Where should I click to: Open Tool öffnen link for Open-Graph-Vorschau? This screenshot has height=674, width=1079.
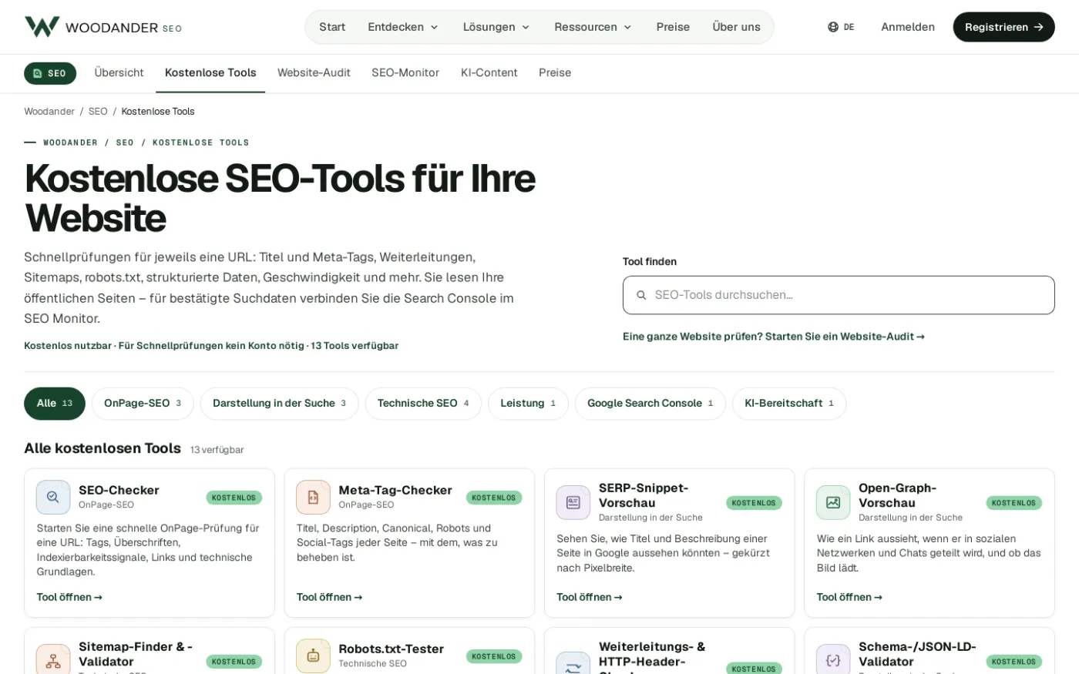point(849,597)
